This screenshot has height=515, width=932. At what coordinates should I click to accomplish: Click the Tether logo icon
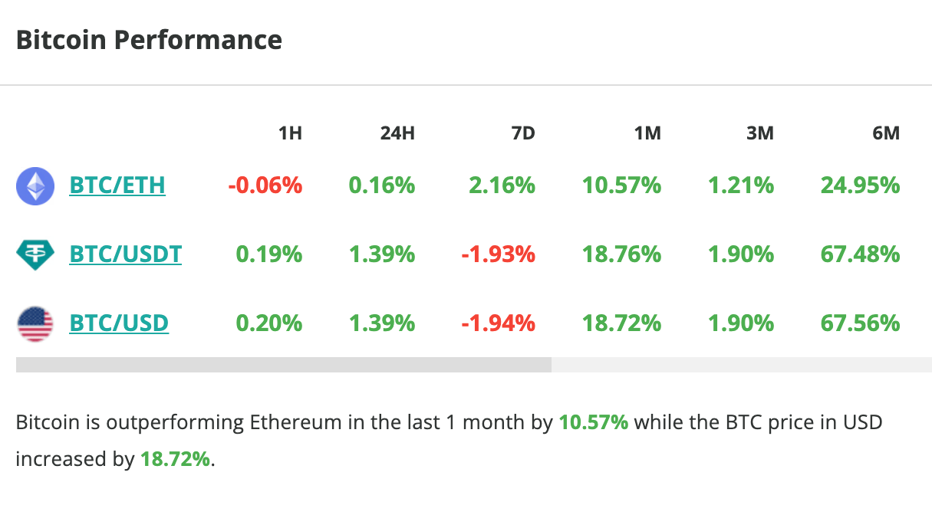click(x=35, y=254)
